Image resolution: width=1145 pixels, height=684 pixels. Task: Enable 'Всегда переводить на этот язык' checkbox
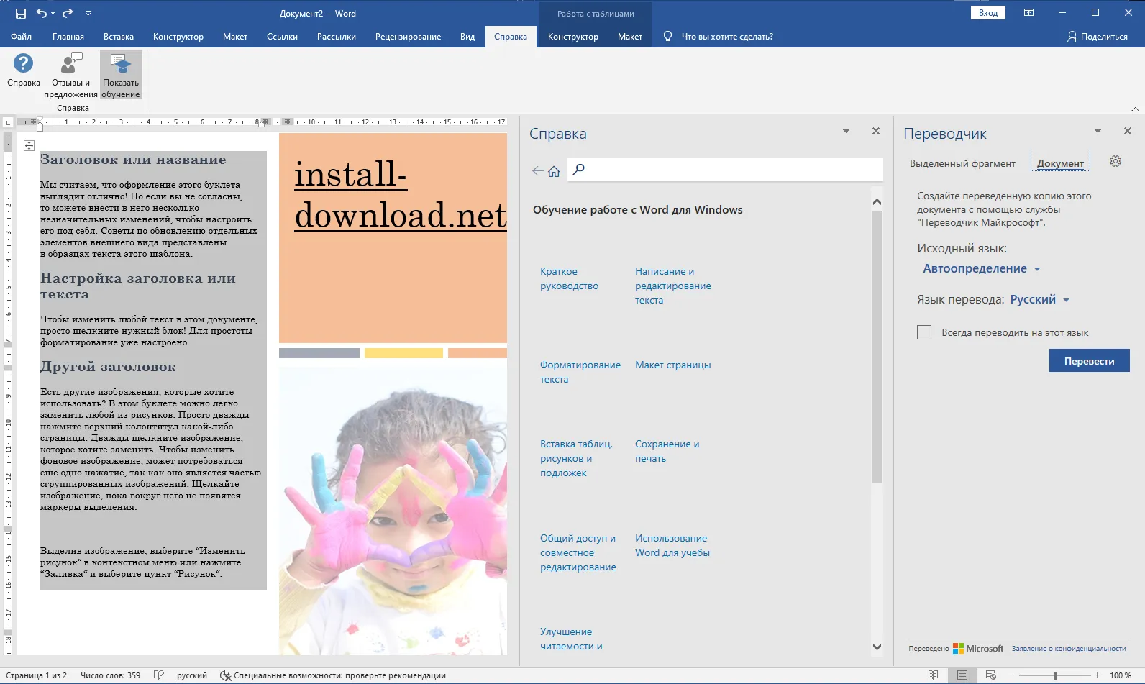tap(924, 332)
